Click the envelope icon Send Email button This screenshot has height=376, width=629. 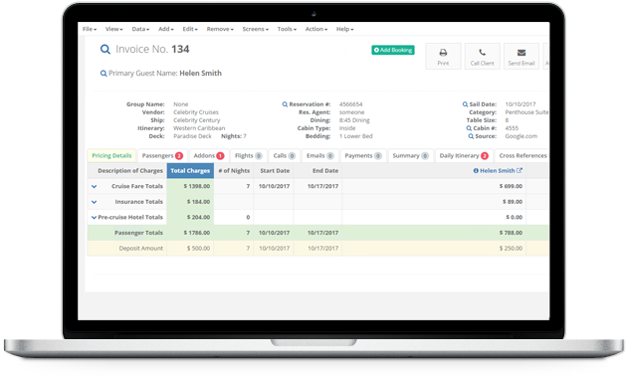click(x=522, y=57)
